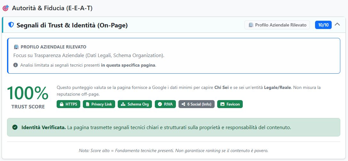
Task: Click the TRUST SCORE label
Action: [x=28, y=107]
